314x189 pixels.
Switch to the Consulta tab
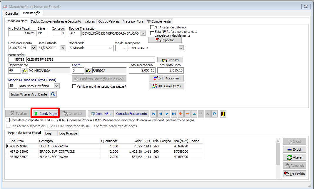click(12, 13)
